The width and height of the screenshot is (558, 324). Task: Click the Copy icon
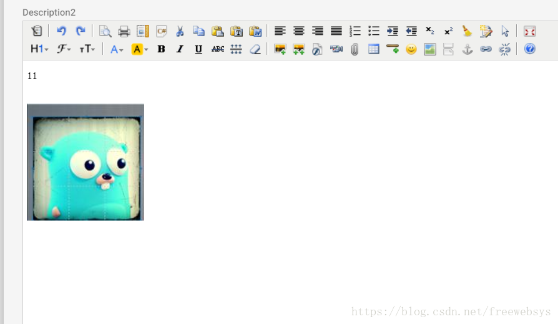click(198, 31)
